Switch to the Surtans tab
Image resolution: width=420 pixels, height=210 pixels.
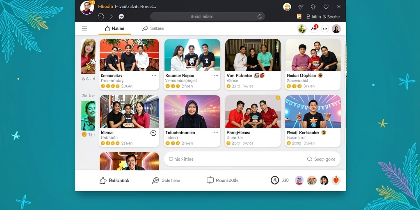(x=153, y=28)
